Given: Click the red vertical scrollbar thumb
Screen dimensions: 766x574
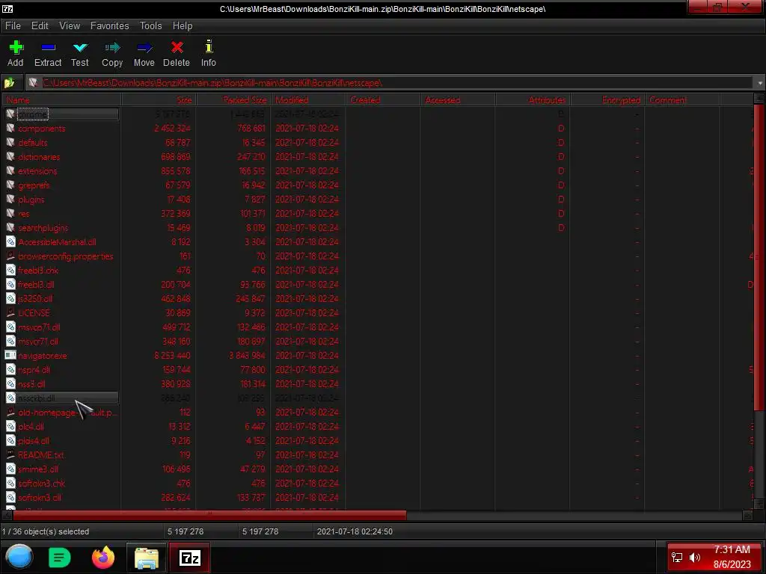Looking at the screenshot, I should click(759, 257).
